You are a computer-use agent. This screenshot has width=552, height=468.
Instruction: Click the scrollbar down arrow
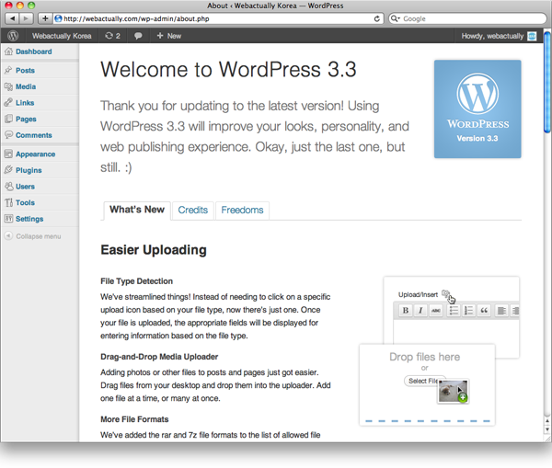click(547, 429)
